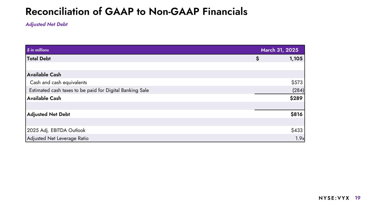
Task: Select the 1.9x leverage ratio value
Action: (299, 138)
